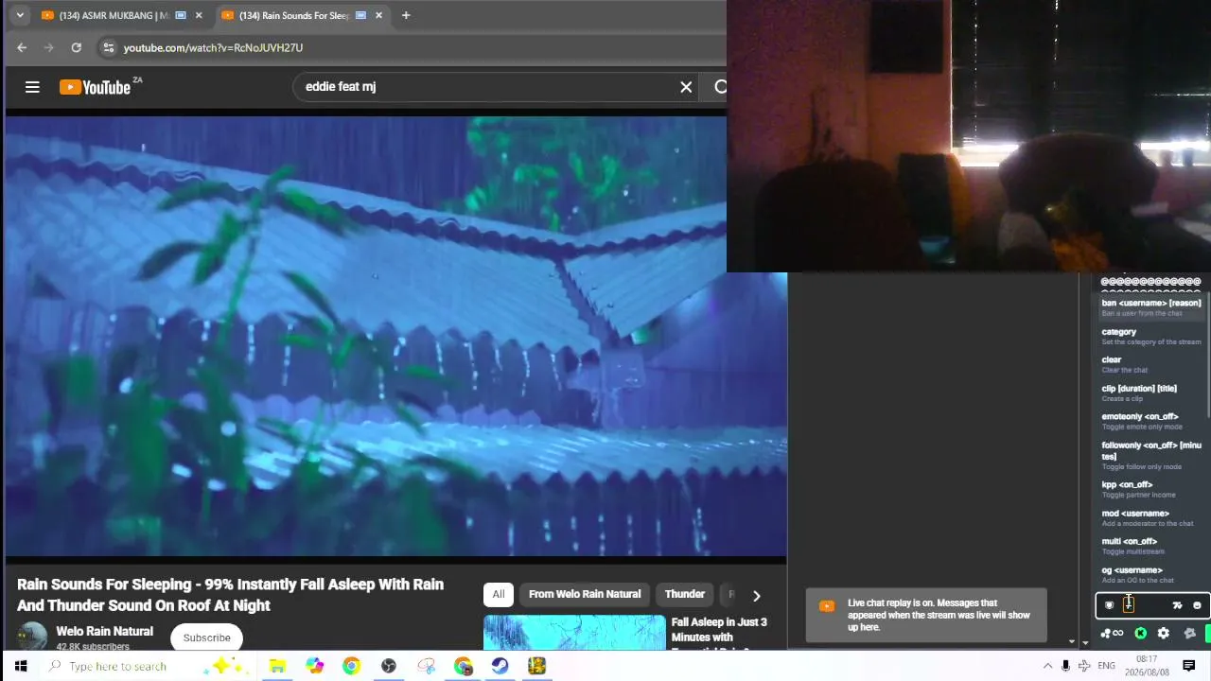Image resolution: width=1211 pixels, height=681 pixels.
Task: Click the channel points infinity icon
Action: [1112, 634]
